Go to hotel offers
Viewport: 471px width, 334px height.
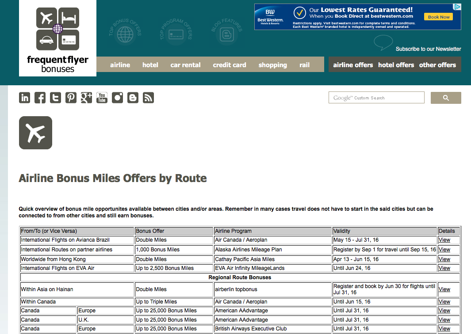coord(396,65)
